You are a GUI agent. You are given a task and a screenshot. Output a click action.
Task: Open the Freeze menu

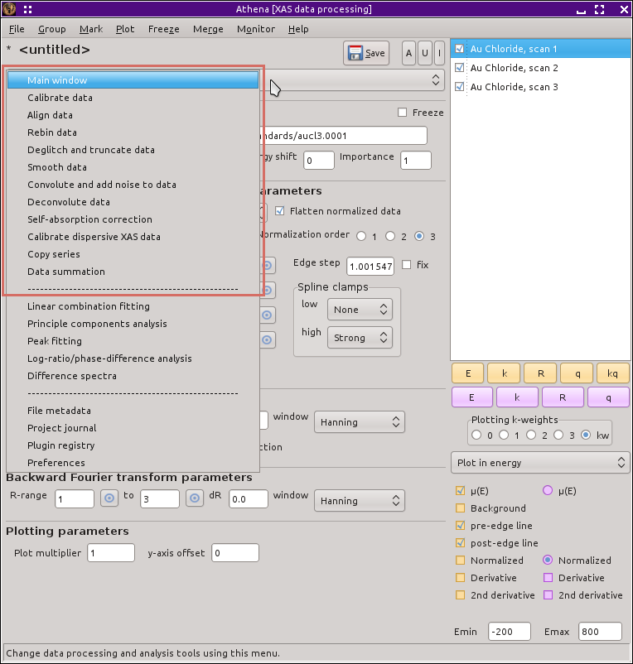pos(163,29)
